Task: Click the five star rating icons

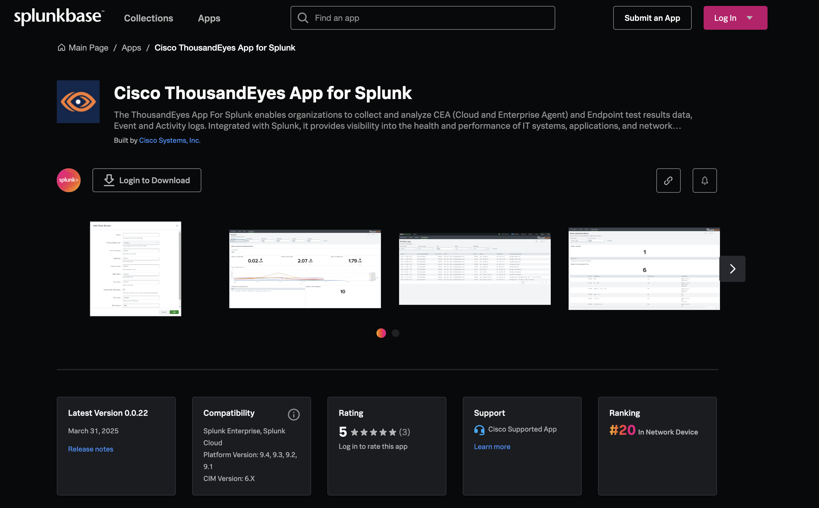Action: click(373, 432)
